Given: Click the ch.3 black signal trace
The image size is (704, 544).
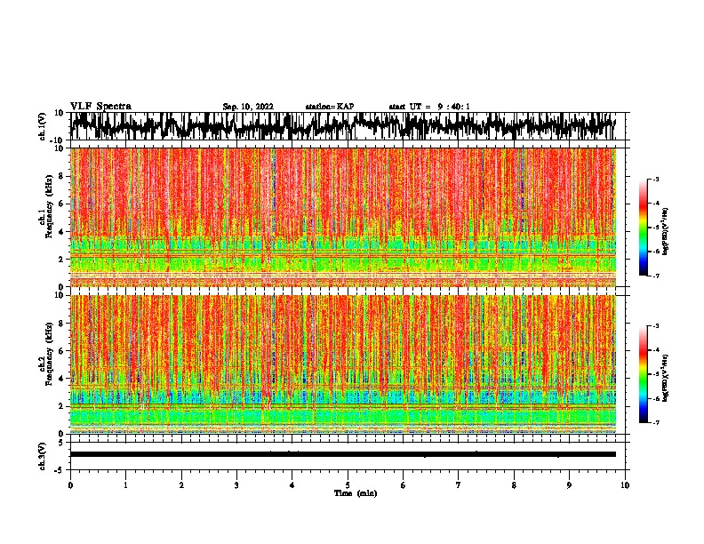Looking at the screenshot, I should [343, 454].
